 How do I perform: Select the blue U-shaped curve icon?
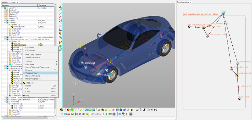[x=61, y=21]
